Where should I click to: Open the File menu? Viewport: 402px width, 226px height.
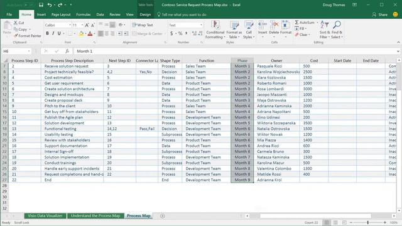tap(9, 14)
